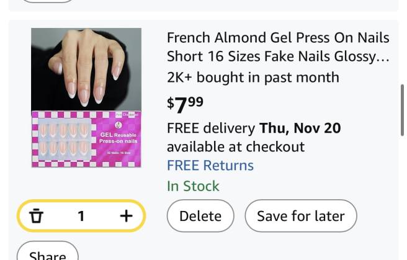
Task: Click the hand photo with almond nails
Action: [86, 69]
